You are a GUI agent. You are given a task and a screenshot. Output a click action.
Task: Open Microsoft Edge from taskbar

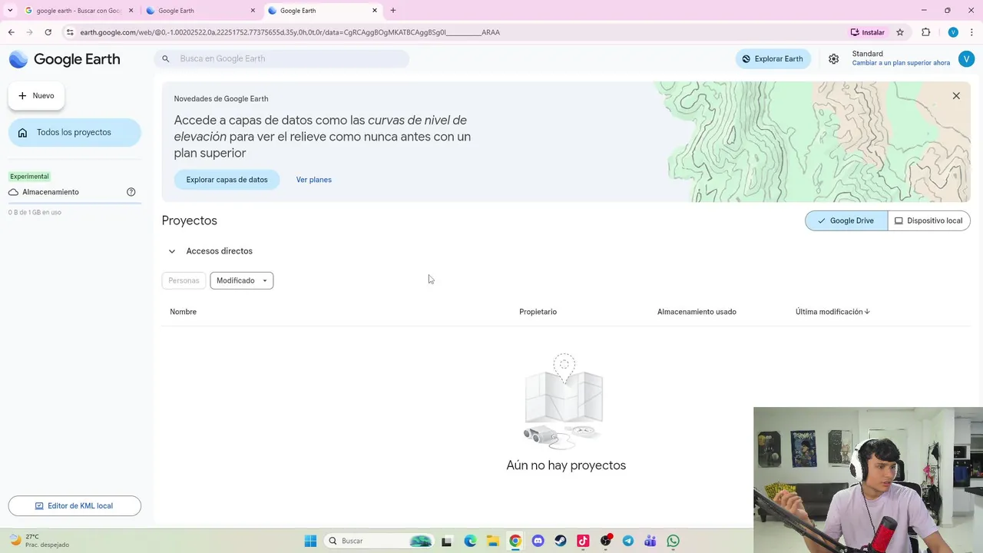point(470,541)
